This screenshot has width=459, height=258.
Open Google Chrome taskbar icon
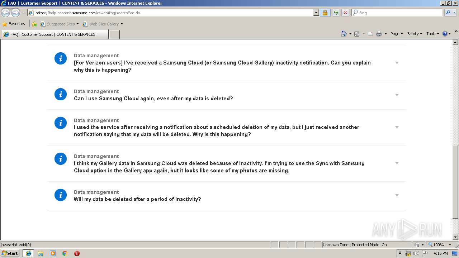pyautogui.click(x=65, y=253)
